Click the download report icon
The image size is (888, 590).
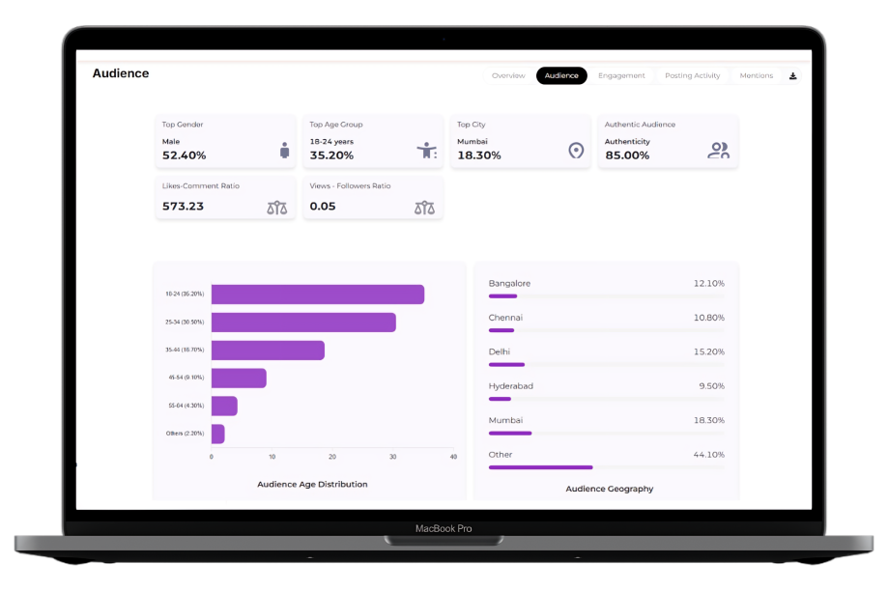click(x=793, y=75)
